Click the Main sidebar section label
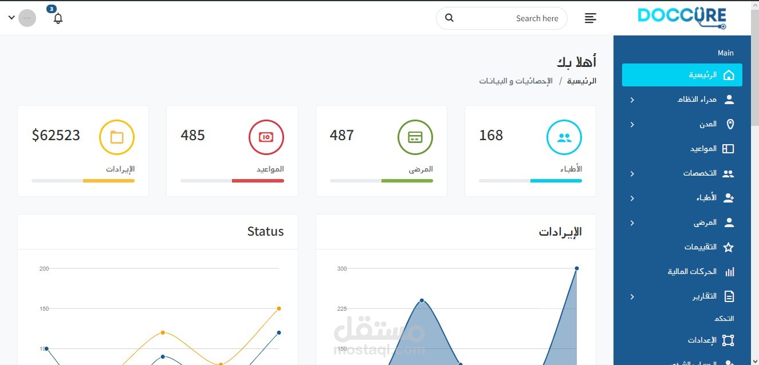 click(726, 53)
